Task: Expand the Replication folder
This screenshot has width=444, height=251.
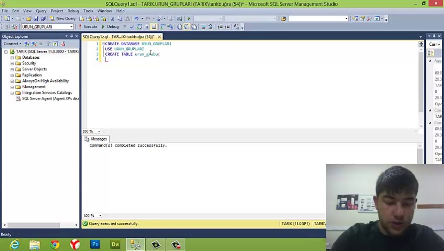Action: [x=12, y=75]
